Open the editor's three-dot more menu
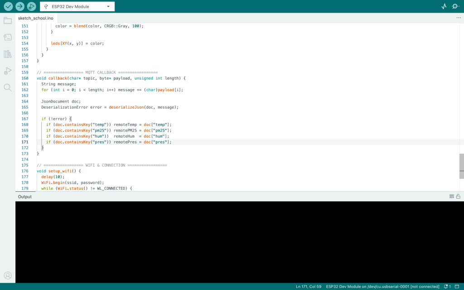 (x=458, y=18)
